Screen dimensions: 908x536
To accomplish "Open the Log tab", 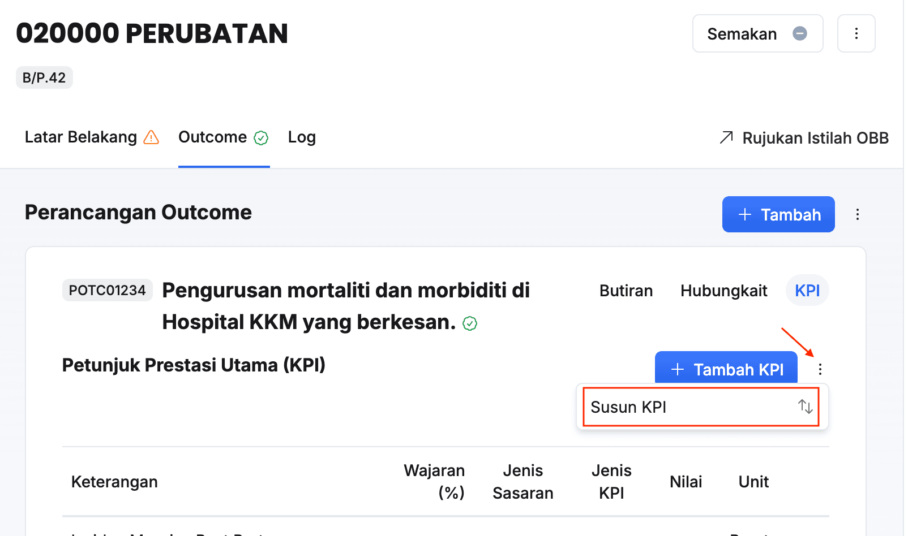I will click(302, 137).
